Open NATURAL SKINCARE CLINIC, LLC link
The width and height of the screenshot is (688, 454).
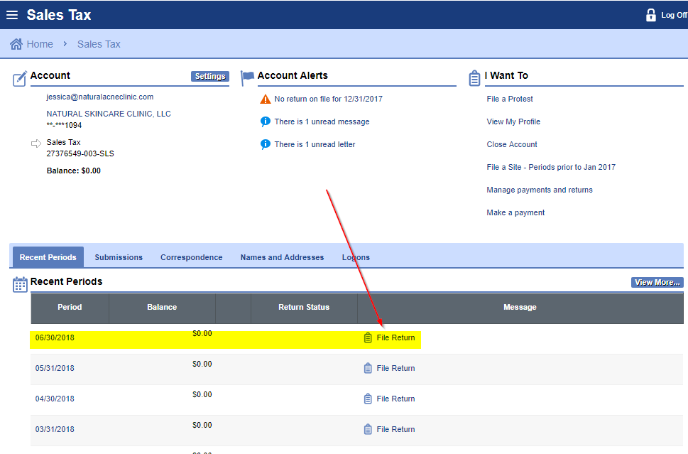(109, 114)
